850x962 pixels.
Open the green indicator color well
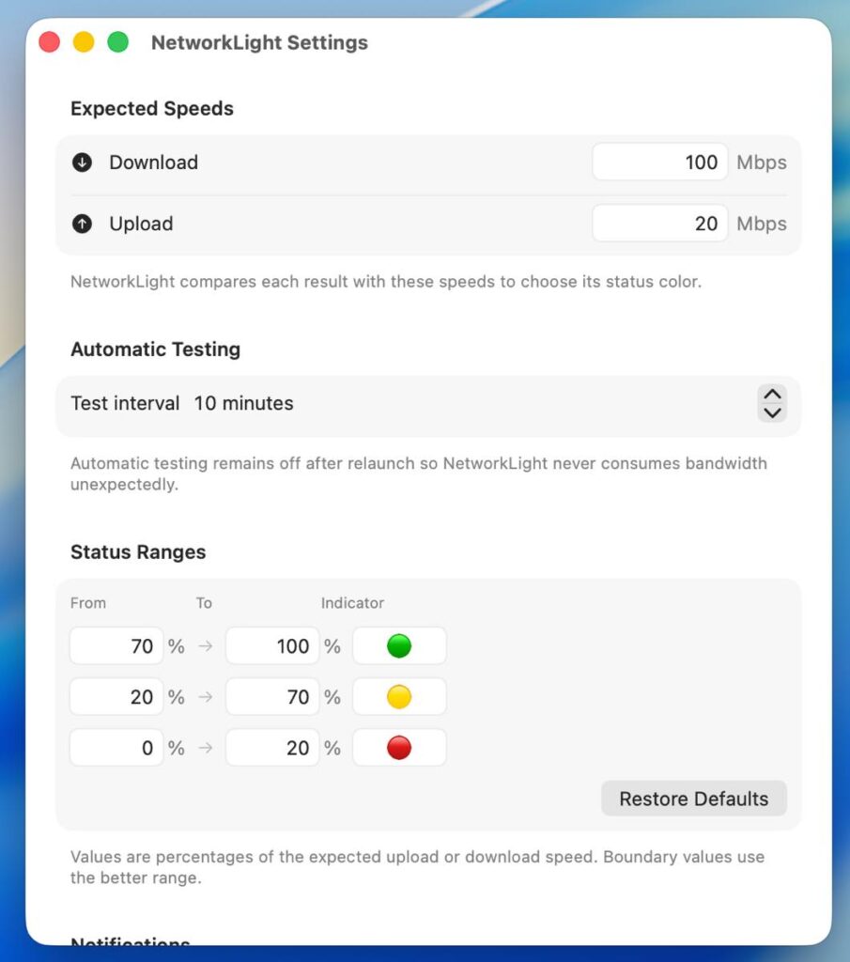point(399,646)
